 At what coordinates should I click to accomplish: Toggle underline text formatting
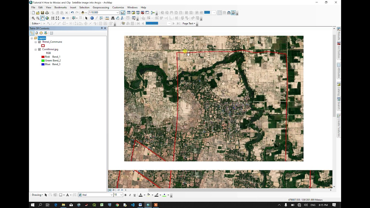point(134,195)
